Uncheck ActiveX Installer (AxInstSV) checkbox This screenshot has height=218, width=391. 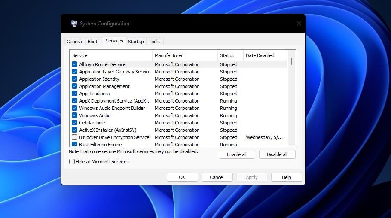click(74, 130)
